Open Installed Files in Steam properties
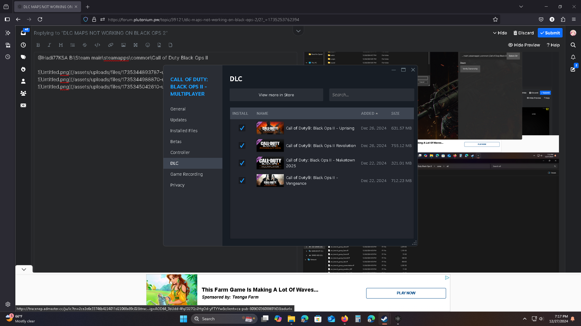Screen dimensions: 581x326 tap(193, 131)
